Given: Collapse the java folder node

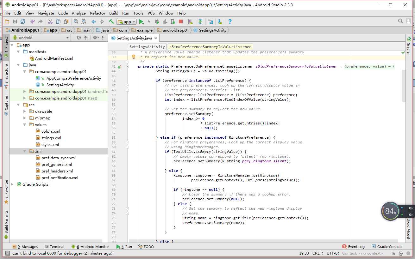Looking at the screenshot, I should pyautogui.click(x=18, y=65).
